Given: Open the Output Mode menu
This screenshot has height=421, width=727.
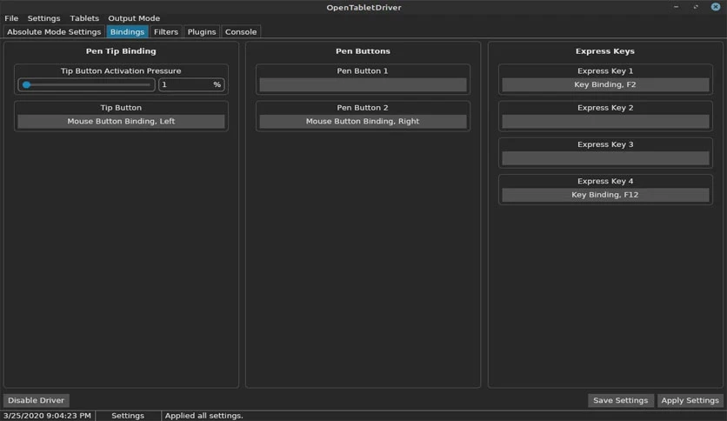Looking at the screenshot, I should click(x=134, y=18).
